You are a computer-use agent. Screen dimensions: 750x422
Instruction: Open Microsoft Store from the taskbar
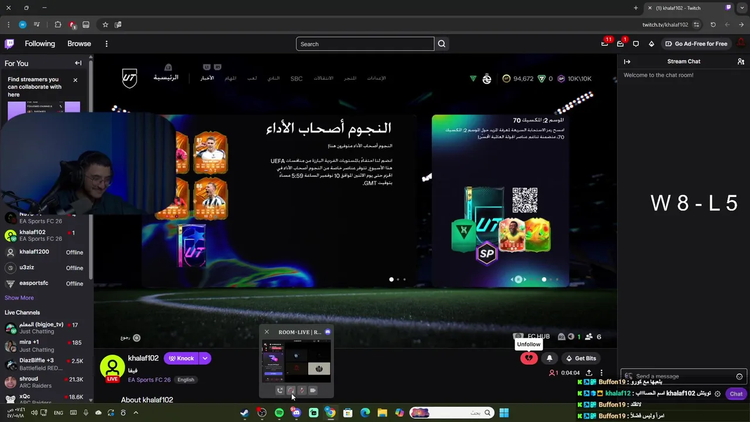[347, 413]
